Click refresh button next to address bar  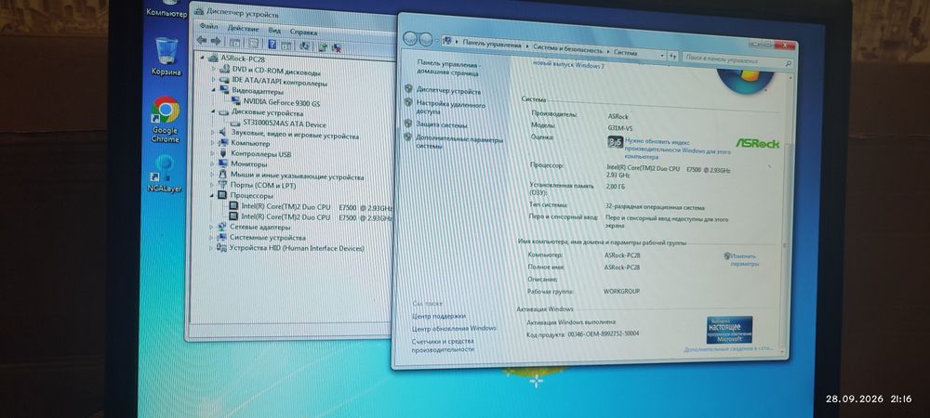(673, 57)
